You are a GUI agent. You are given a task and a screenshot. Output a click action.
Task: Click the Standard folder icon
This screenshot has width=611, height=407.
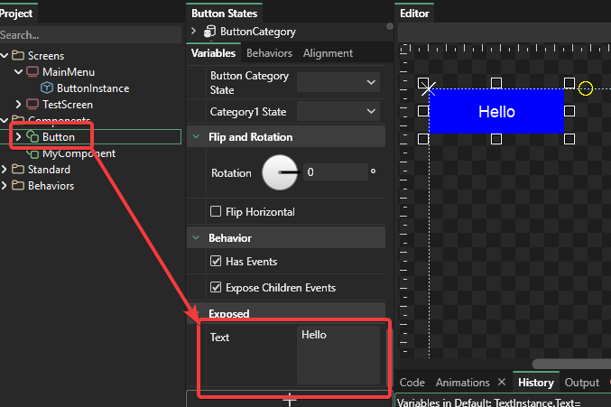(18, 170)
